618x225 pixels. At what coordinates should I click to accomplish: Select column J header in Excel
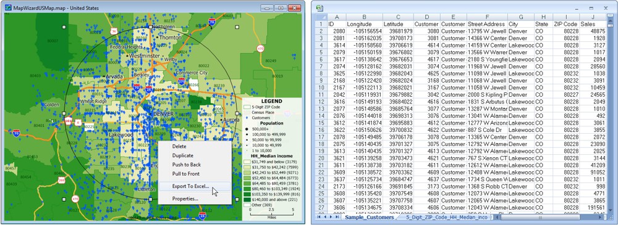click(593, 17)
